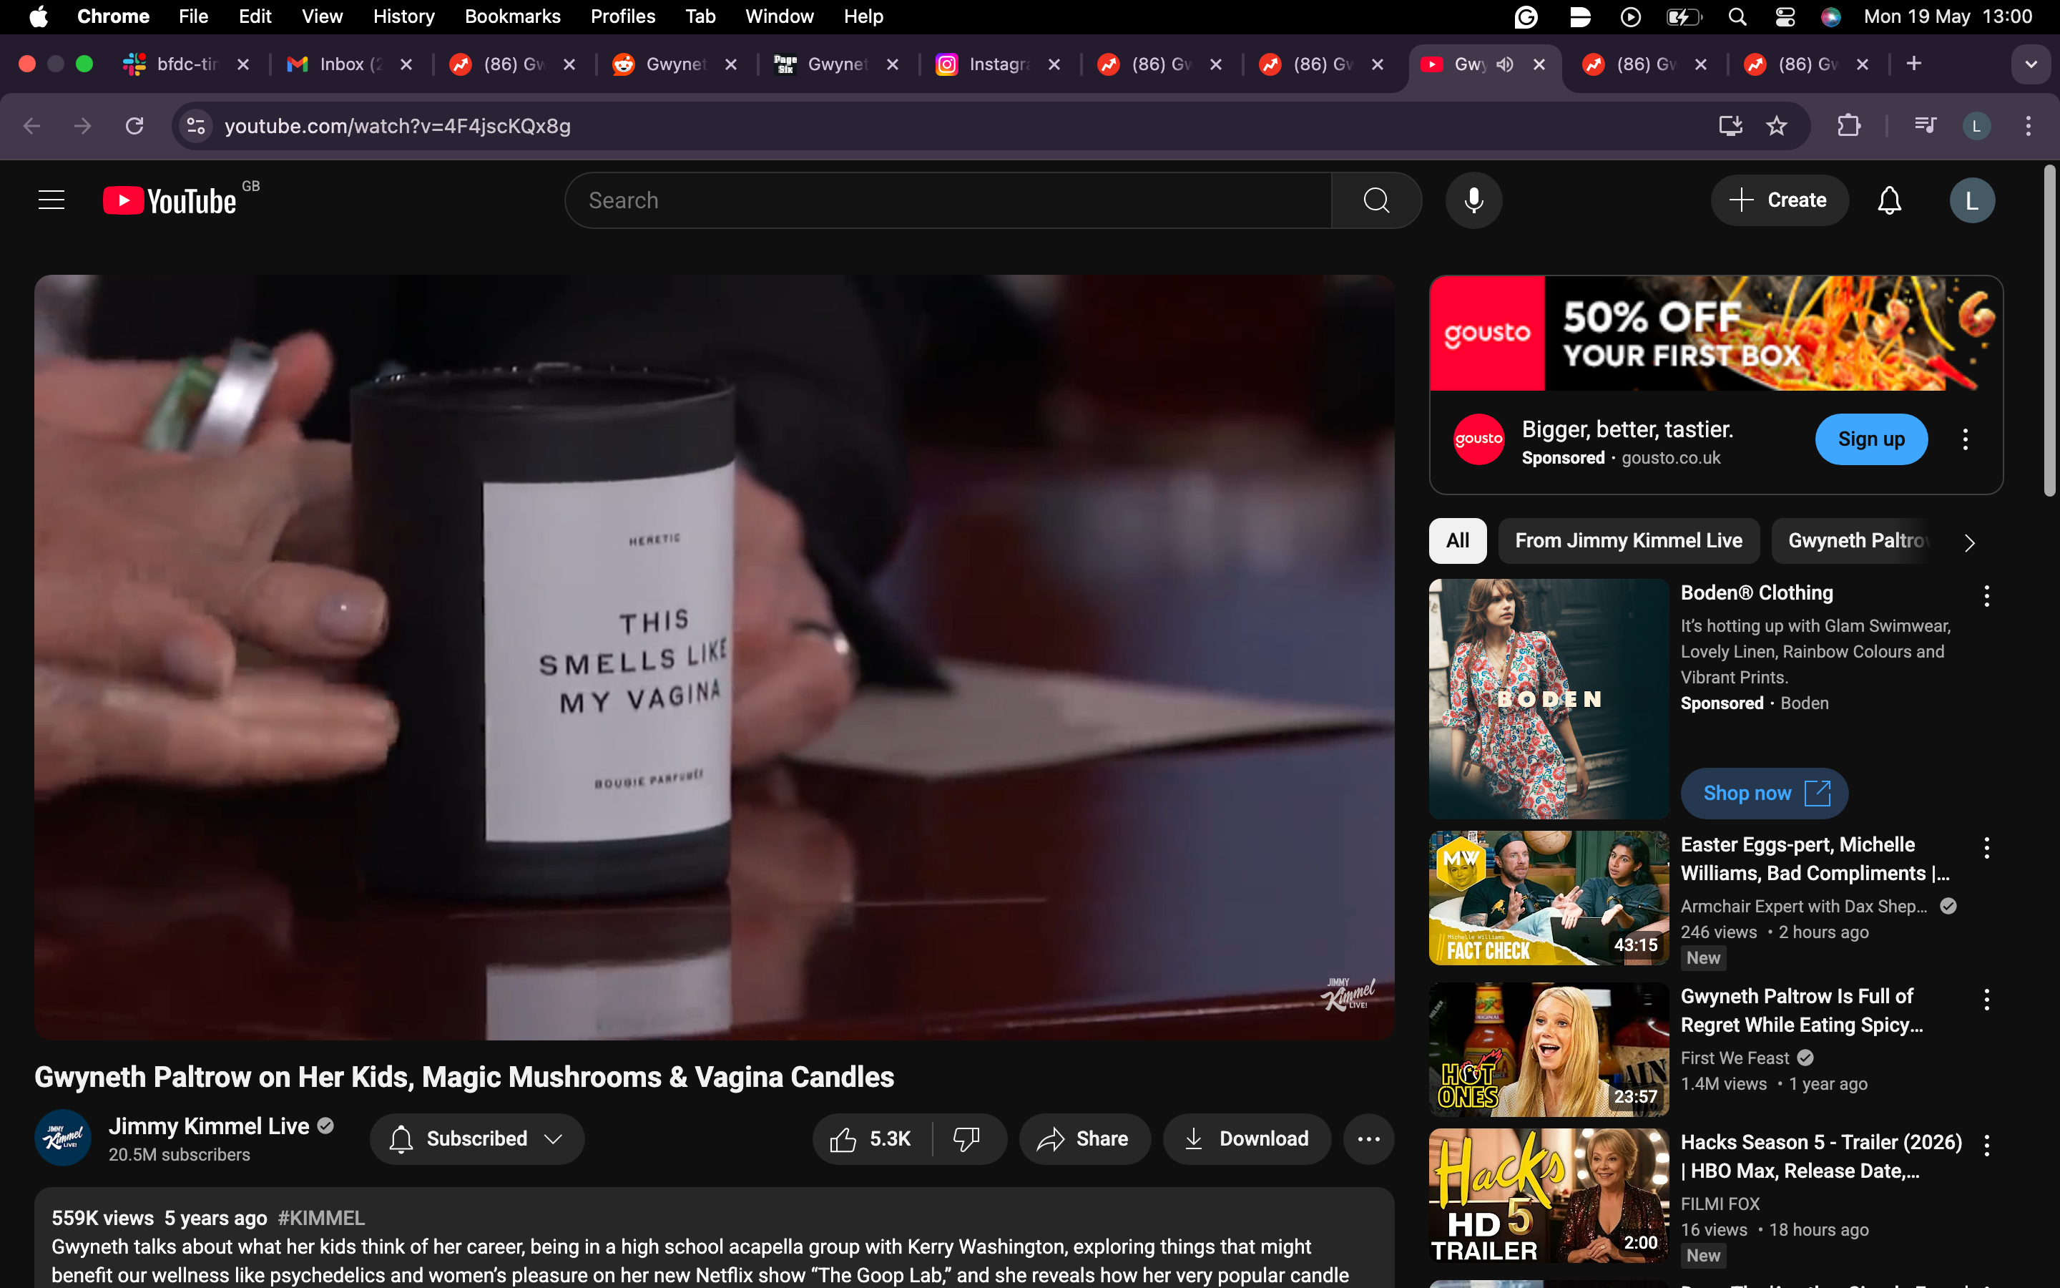Dislike the Gwyneth Paltrow video
2060x1288 pixels.
click(x=968, y=1138)
